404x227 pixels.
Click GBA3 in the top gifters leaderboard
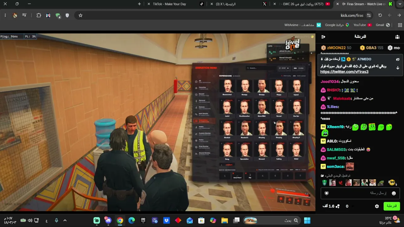(371, 48)
